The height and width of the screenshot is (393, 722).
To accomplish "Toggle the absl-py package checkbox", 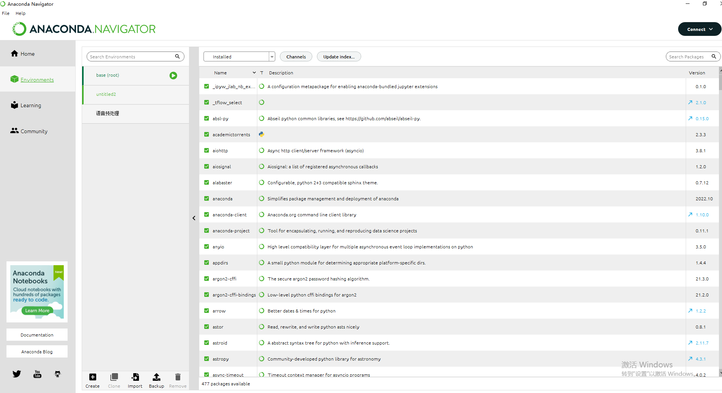I will coord(207,118).
